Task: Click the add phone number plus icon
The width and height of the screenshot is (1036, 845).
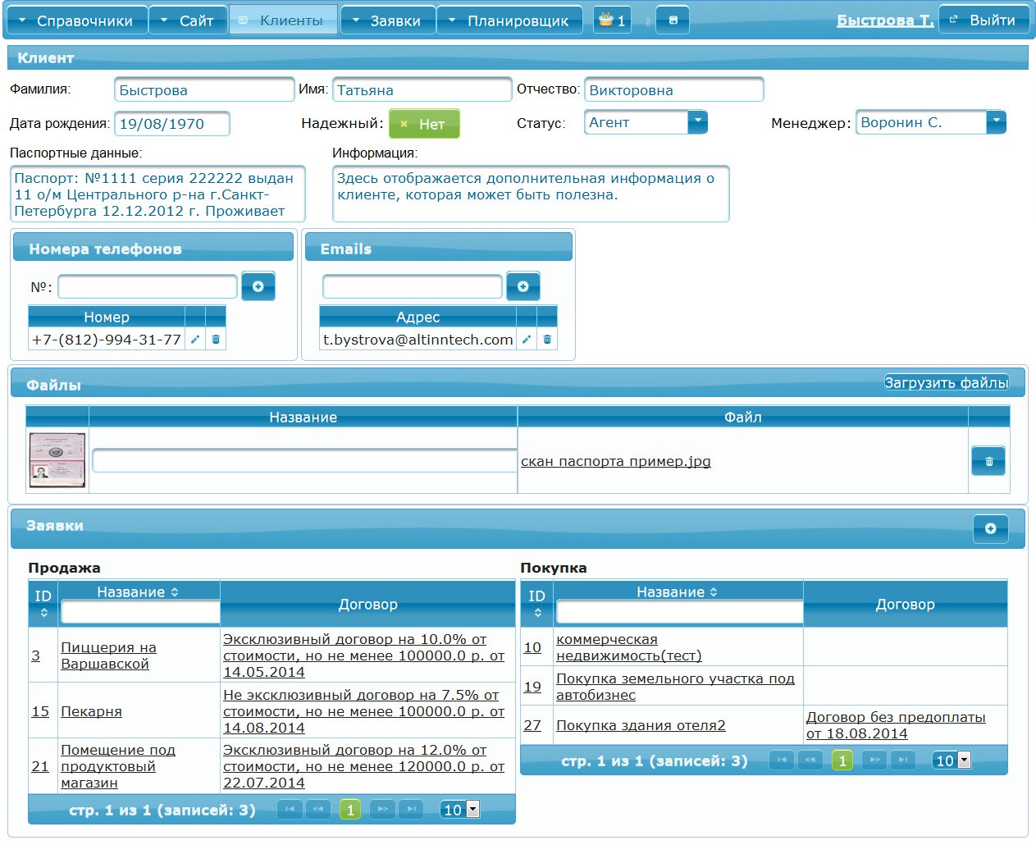Action: [x=258, y=286]
